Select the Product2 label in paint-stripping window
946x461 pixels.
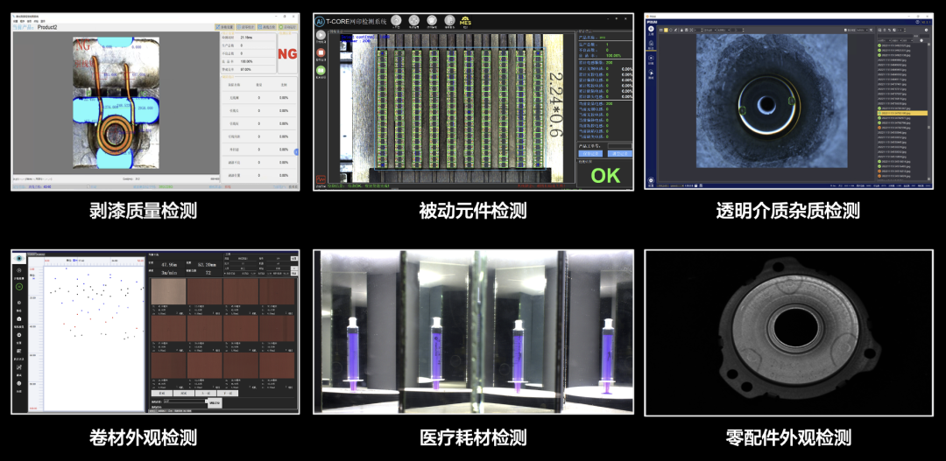(x=47, y=27)
